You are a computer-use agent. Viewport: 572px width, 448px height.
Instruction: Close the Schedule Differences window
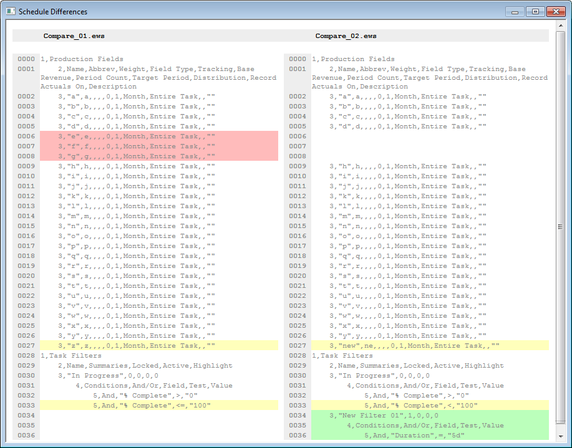(x=554, y=11)
